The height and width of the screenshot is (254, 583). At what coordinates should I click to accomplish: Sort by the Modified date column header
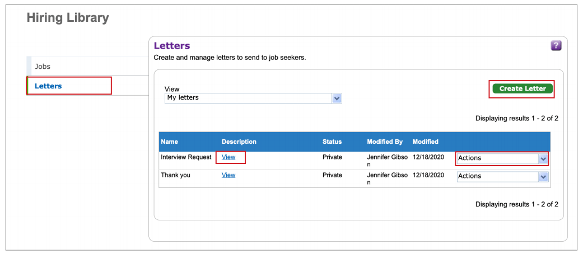tap(425, 142)
